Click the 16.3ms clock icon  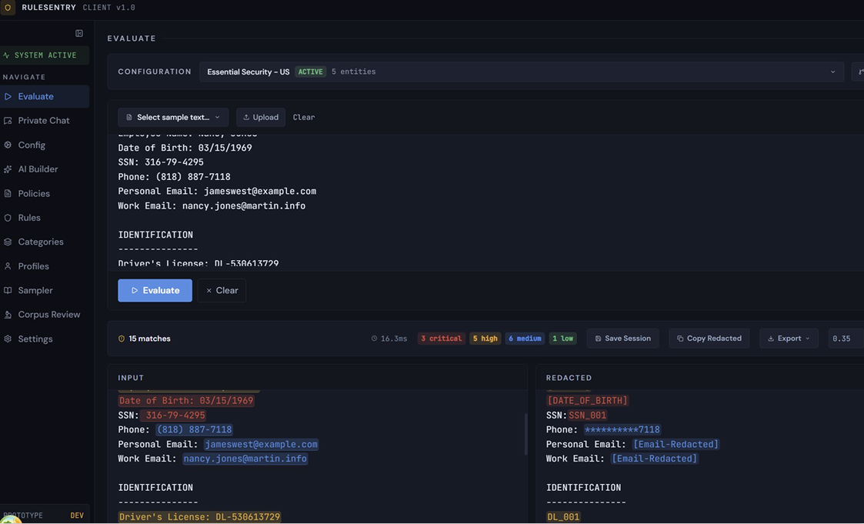pos(374,339)
